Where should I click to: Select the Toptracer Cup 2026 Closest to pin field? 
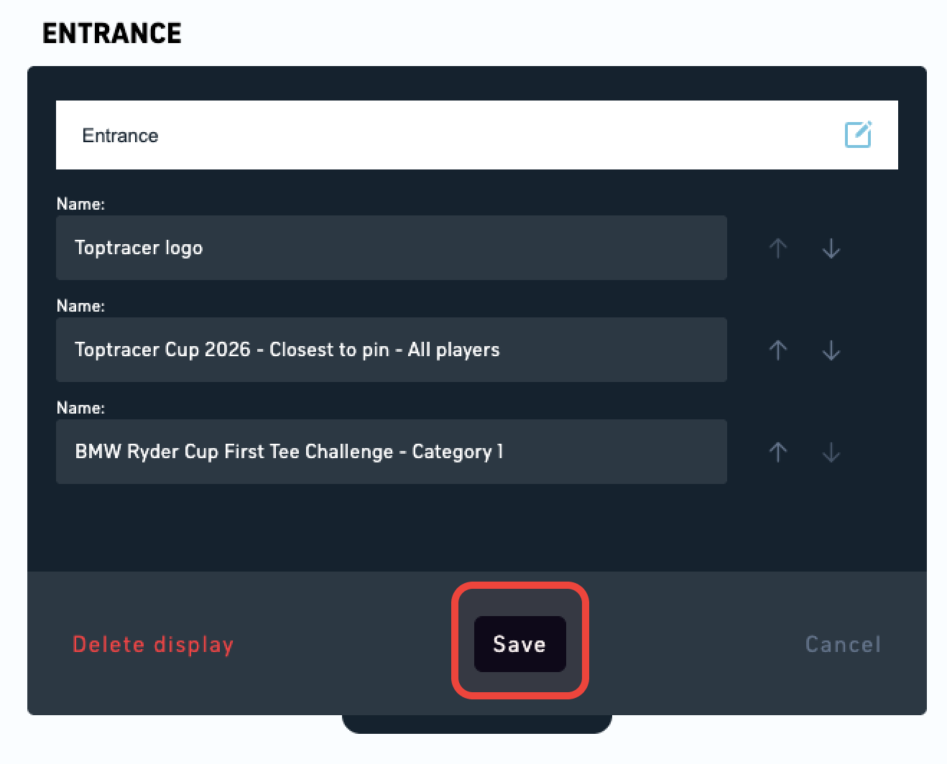[x=392, y=350]
